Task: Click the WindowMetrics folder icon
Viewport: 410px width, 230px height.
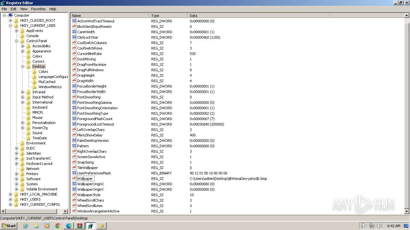Action: [x=35, y=87]
